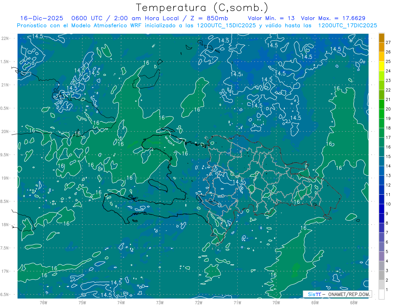Click the white bottom color scale segment
This screenshot has height=307, width=397.
(x=381, y=294)
